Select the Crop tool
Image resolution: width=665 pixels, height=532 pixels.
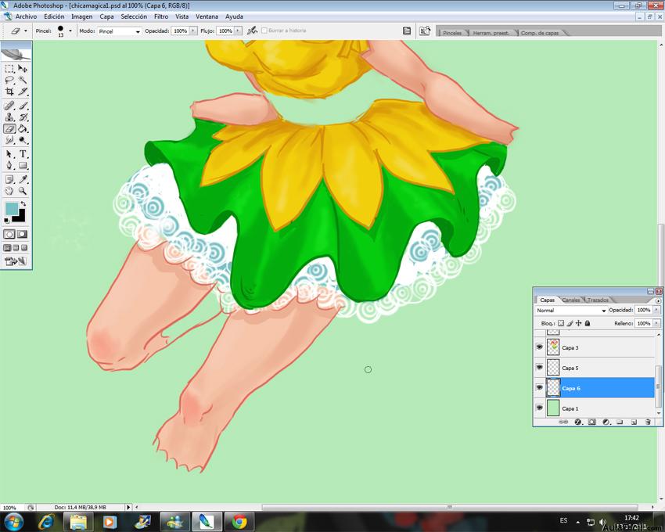click(x=9, y=92)
